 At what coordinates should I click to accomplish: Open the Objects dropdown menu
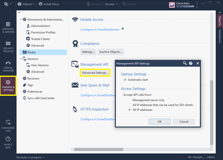pyautogui.click(x=25, y=4)
